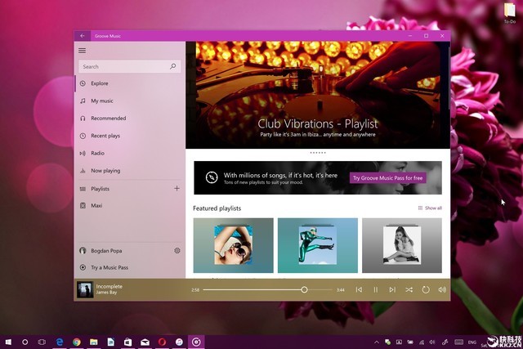Click the compass icon in the promo banner
The height and width of the screenshot is (349, 523).
click(212, 177)
